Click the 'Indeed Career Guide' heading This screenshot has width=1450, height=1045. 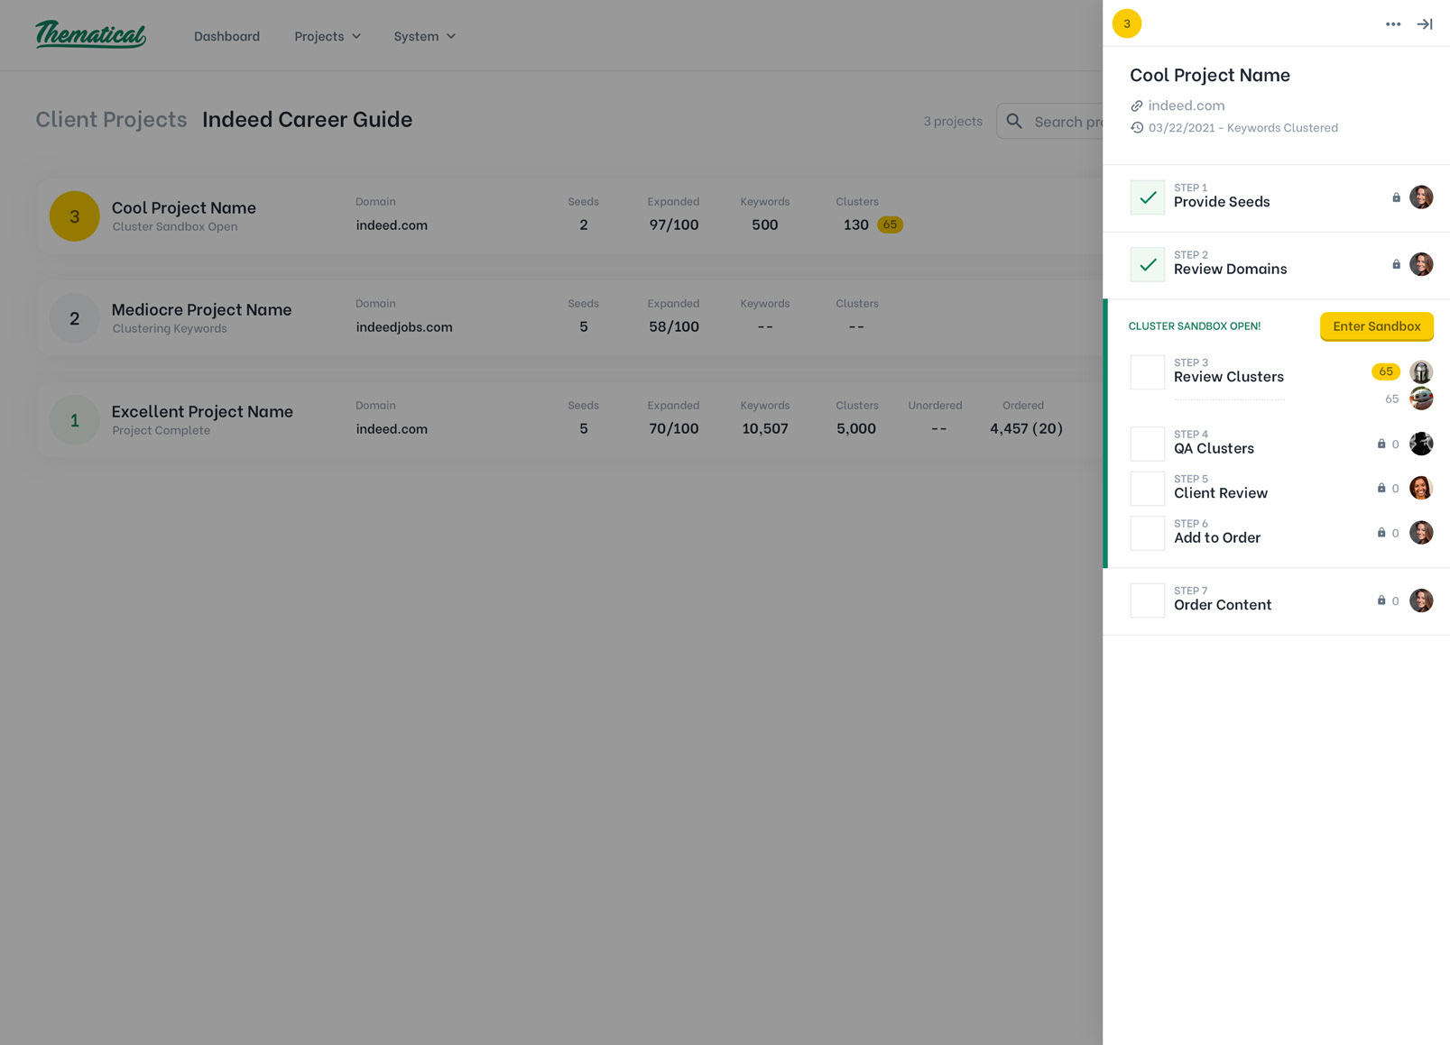pyautogui.click(x=307, y=119)
